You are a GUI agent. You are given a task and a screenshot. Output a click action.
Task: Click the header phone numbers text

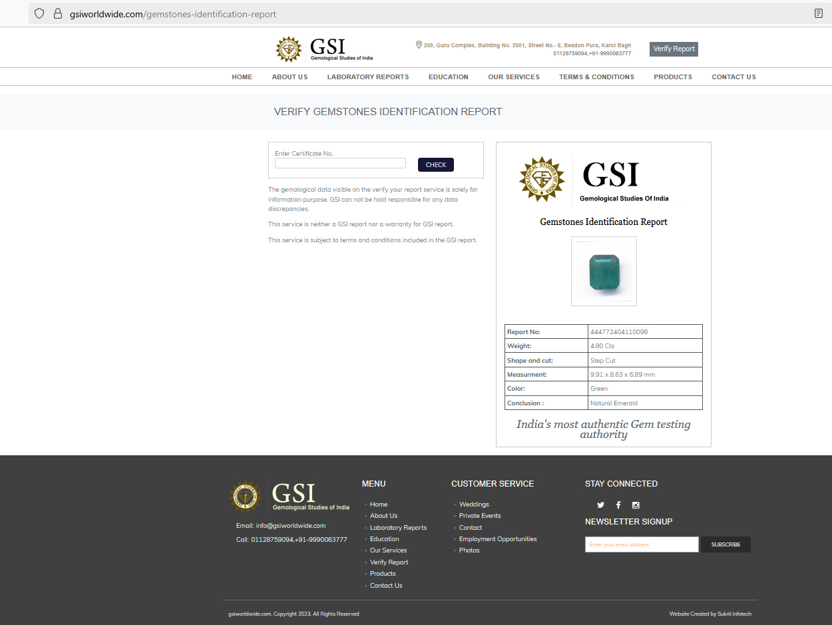[x=592, y=53]
